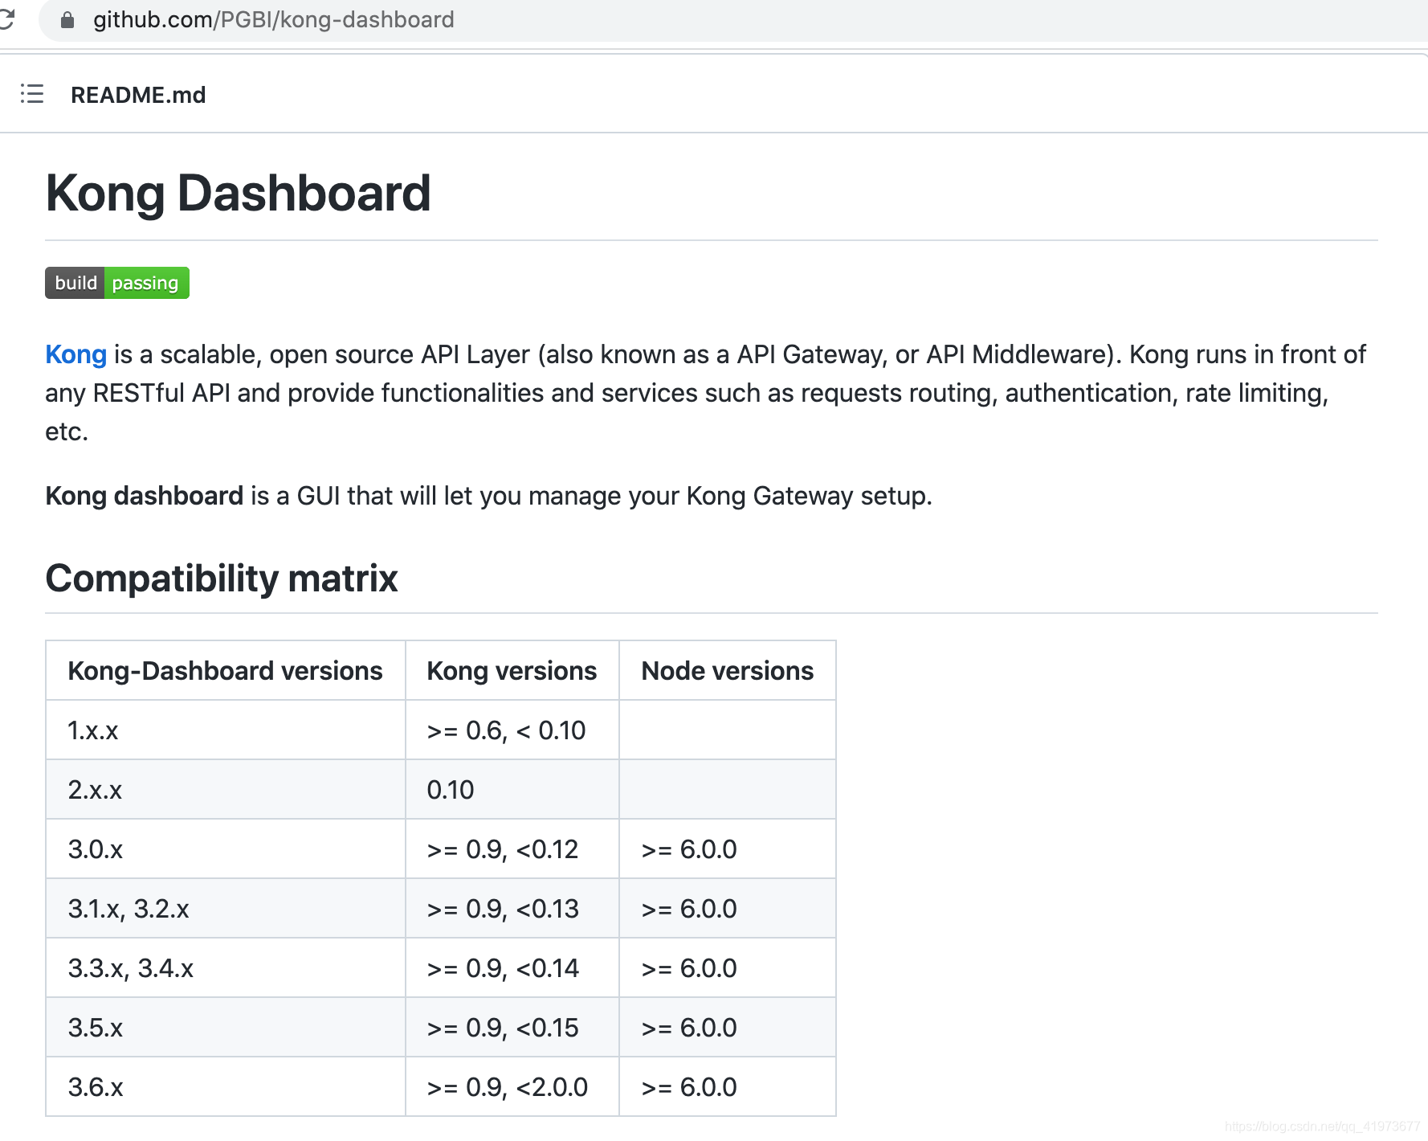
Task: Click the build passing badge
Action: 117,283
